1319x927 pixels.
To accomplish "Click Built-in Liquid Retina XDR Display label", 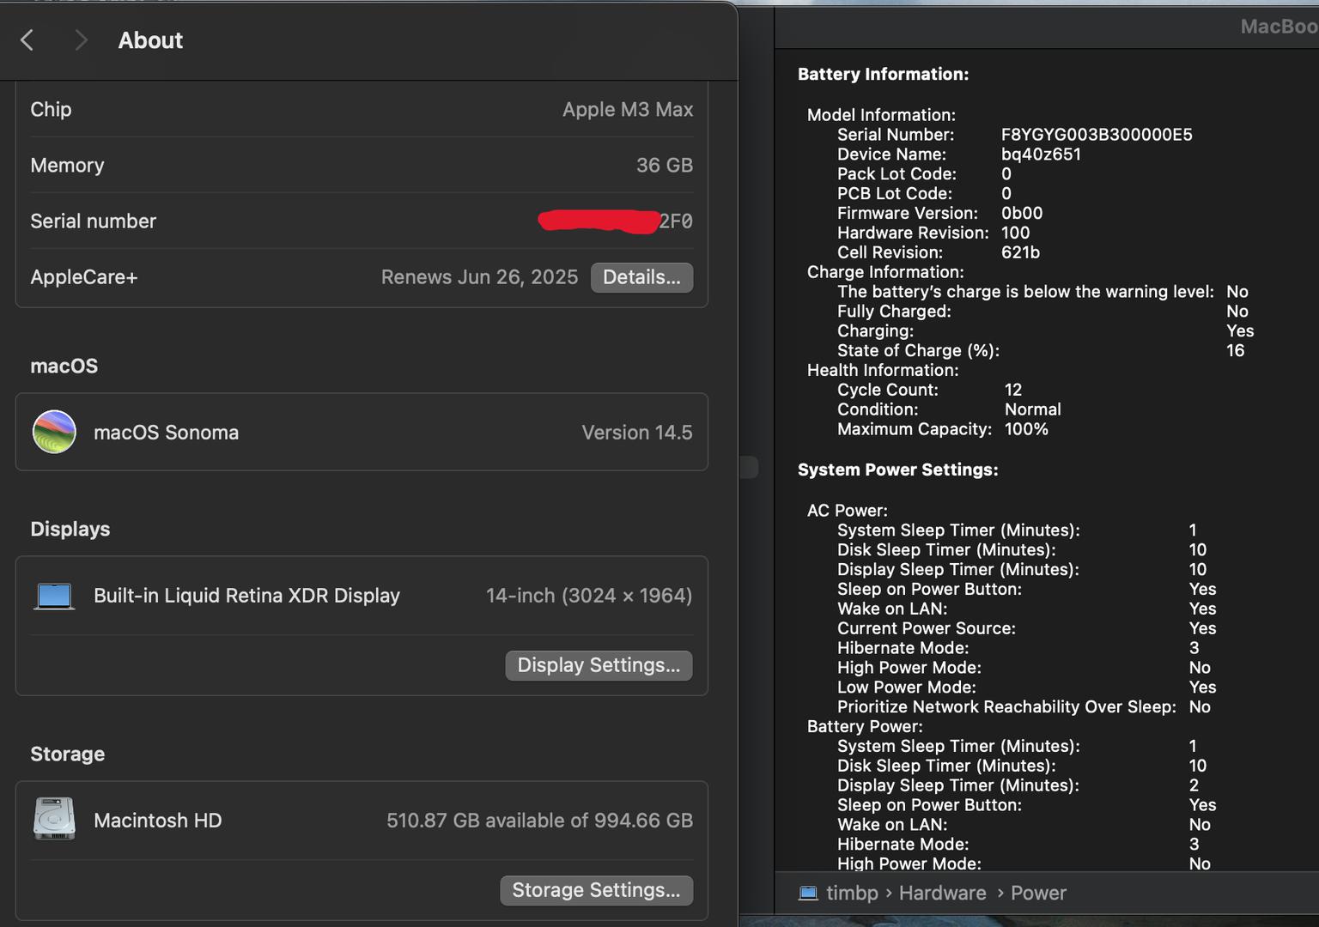I will click(246, 596).
